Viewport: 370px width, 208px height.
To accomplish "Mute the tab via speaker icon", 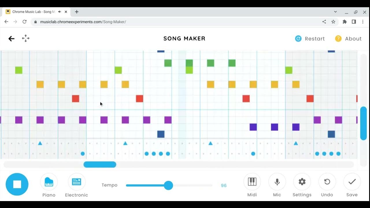I will (x=60, y=12).
